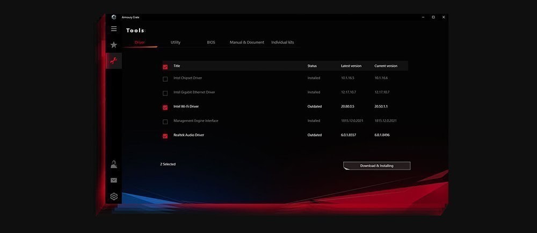Click the Status column header
537x233 pixels.
(312, 66)
